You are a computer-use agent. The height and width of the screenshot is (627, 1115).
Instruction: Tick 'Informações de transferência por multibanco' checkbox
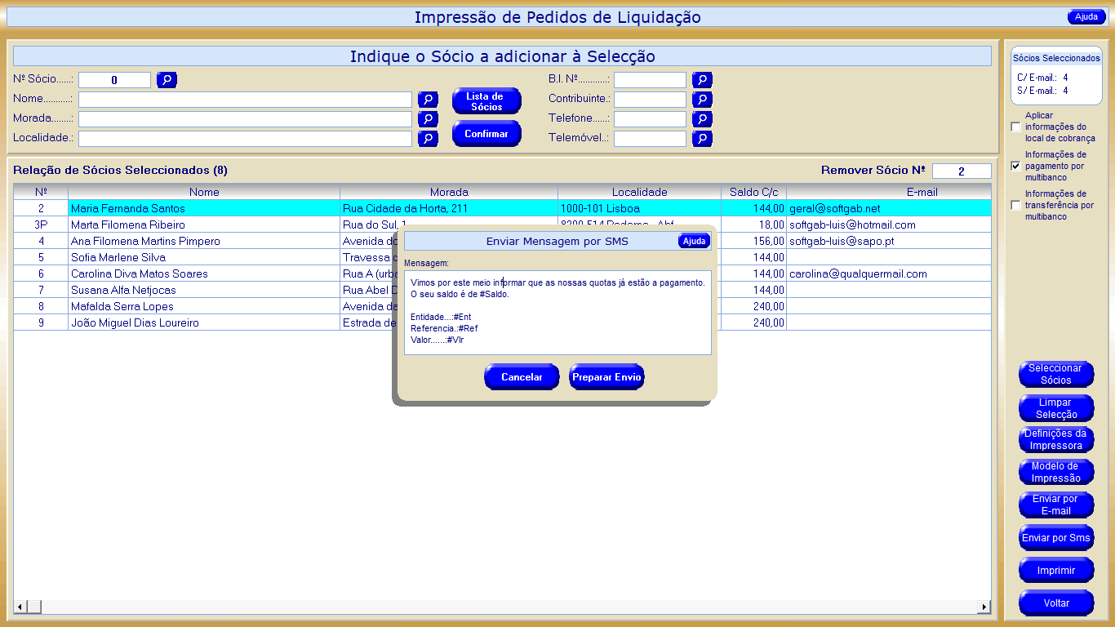1015,206
